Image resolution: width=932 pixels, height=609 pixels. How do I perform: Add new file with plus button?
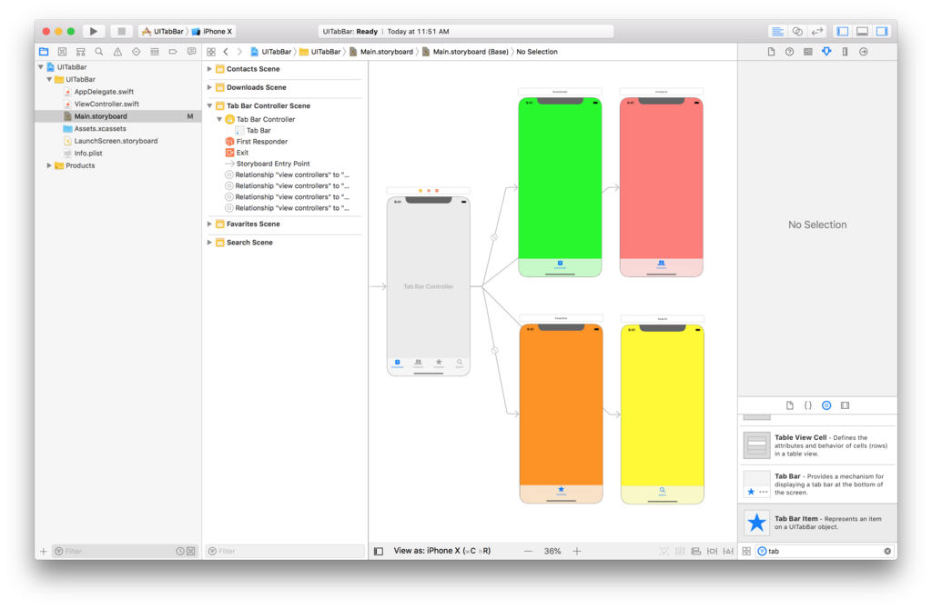(x=44, y=552)
